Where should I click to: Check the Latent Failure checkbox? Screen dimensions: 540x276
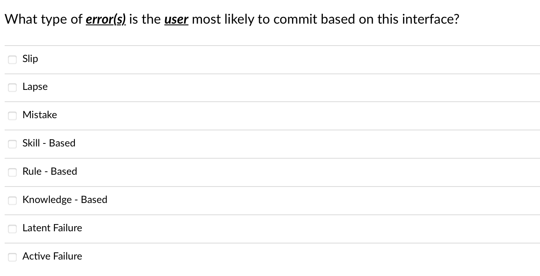(12, 229)
